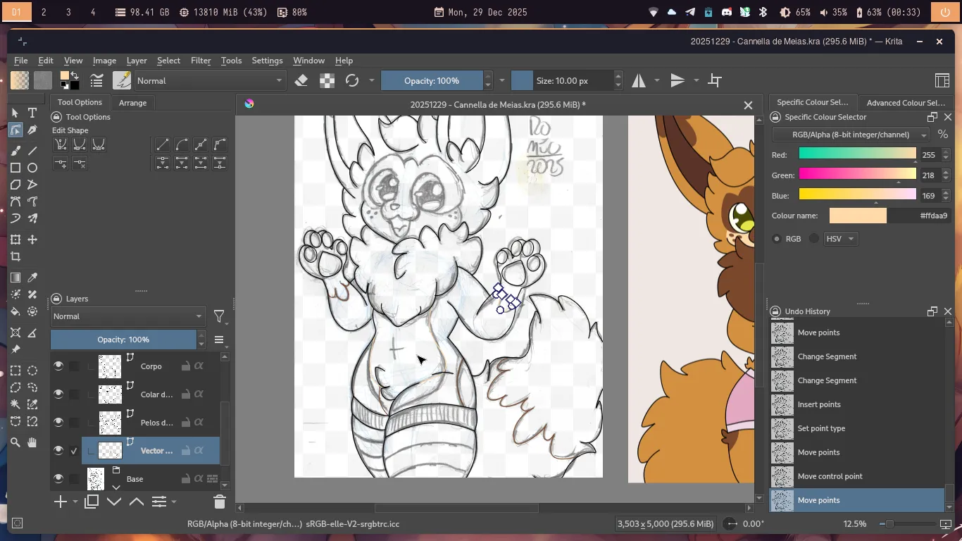Click horizontal mirror tool icon

point(639,80)
